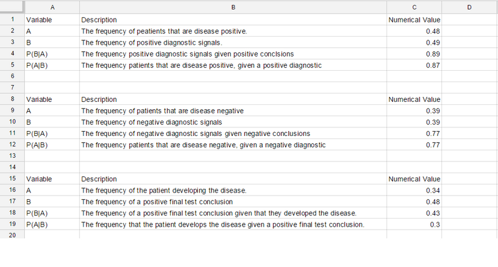Screen dimensions: 498x267
Task: Select the cell containing 0.49
Action: [x=414, y=42]
